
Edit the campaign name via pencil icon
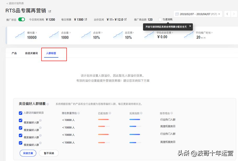point(49,11)
